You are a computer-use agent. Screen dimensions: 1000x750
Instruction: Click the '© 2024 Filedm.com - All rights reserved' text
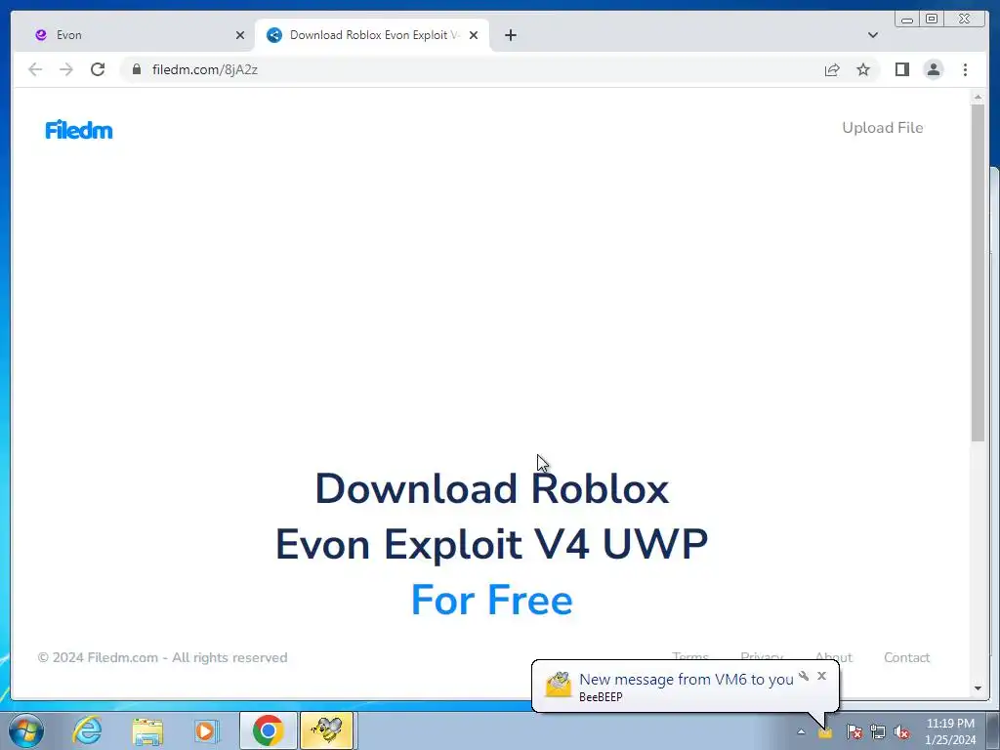[162, 657]
